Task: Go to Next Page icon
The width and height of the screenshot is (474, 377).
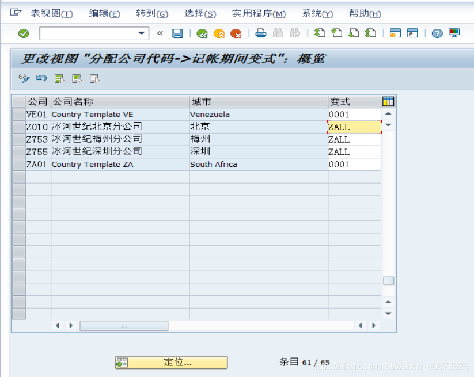Action: (354, 33)
